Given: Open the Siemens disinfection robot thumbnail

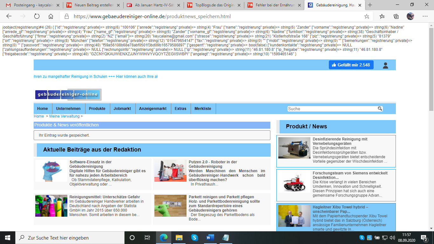Looking at the screenshot, I should pyautogui.click(x=294, y=183).
